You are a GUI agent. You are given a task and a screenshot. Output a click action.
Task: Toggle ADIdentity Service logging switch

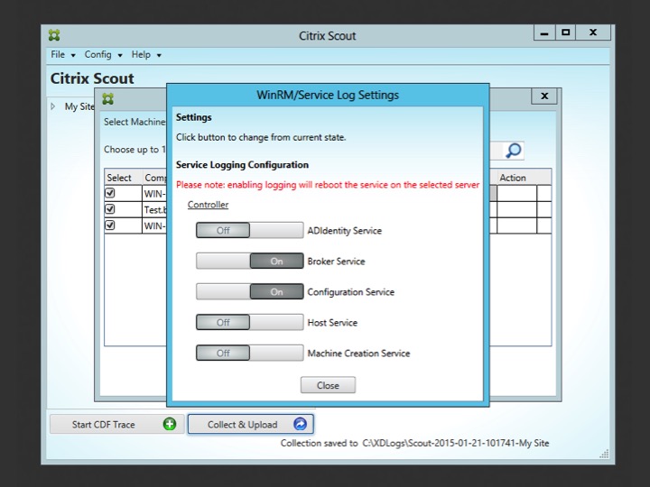tap(249, 230)
